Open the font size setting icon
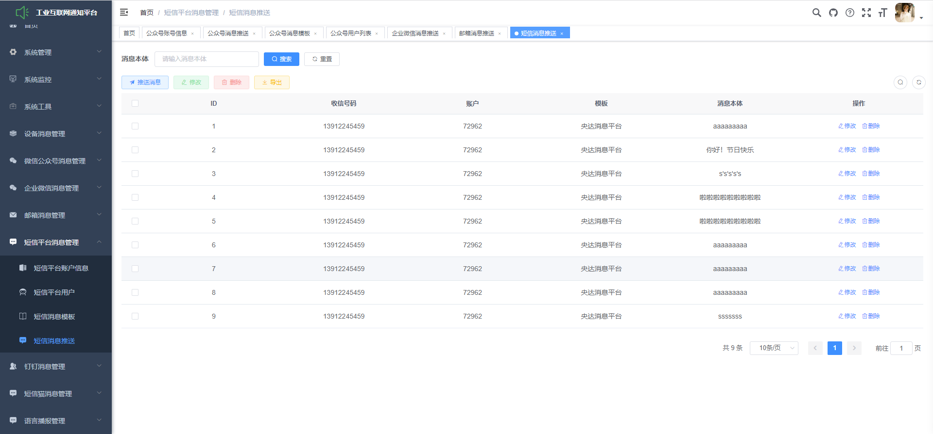 click(x=883, y=13)
